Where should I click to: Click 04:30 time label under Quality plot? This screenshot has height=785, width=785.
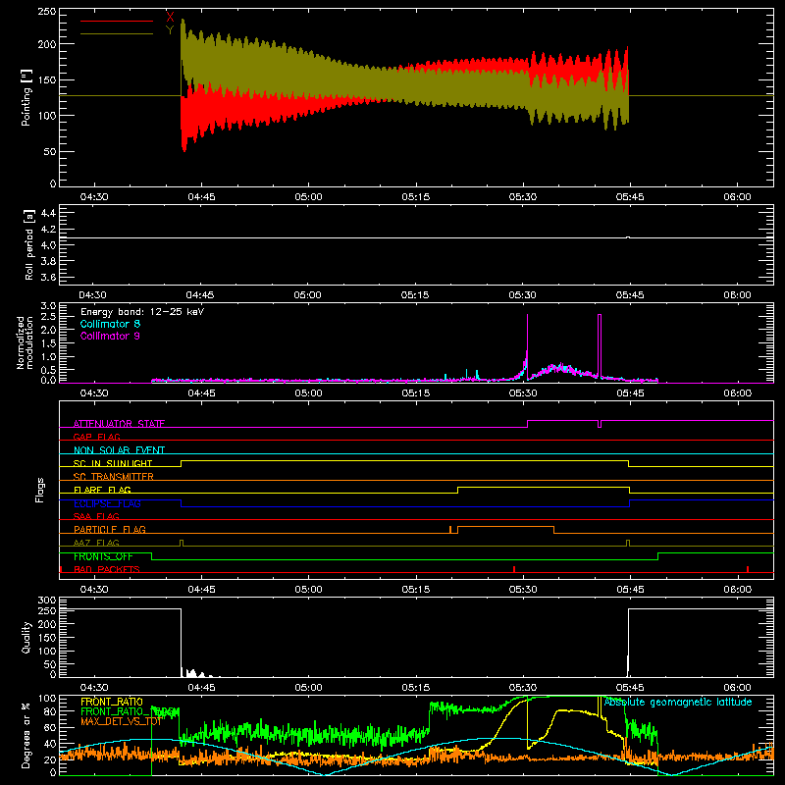click(x=94, y=688)
